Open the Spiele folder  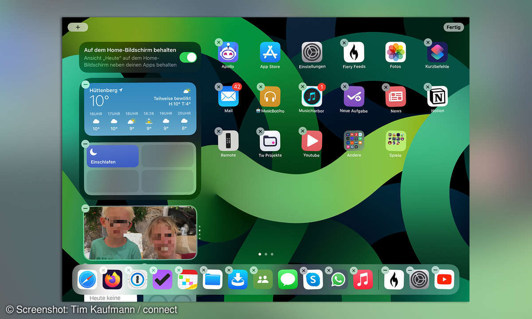coord(395,141)
